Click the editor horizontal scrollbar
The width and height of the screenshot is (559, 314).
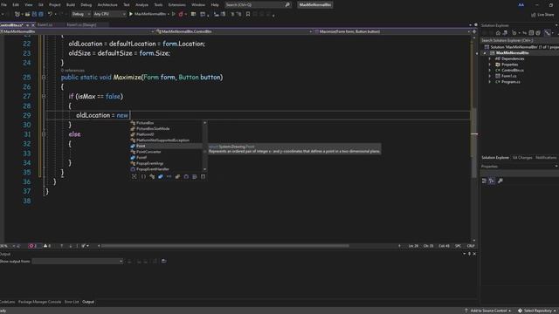(x=224, y=246)
